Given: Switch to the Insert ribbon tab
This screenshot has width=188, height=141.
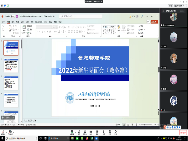Looking at the screenshot, I should pos(13,22).
